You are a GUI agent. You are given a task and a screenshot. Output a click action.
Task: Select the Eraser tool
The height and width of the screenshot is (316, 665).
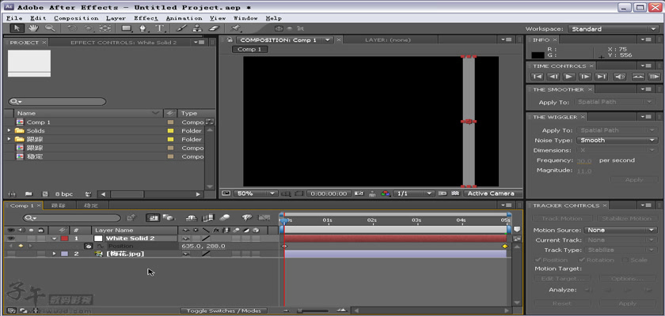point(215,28)
